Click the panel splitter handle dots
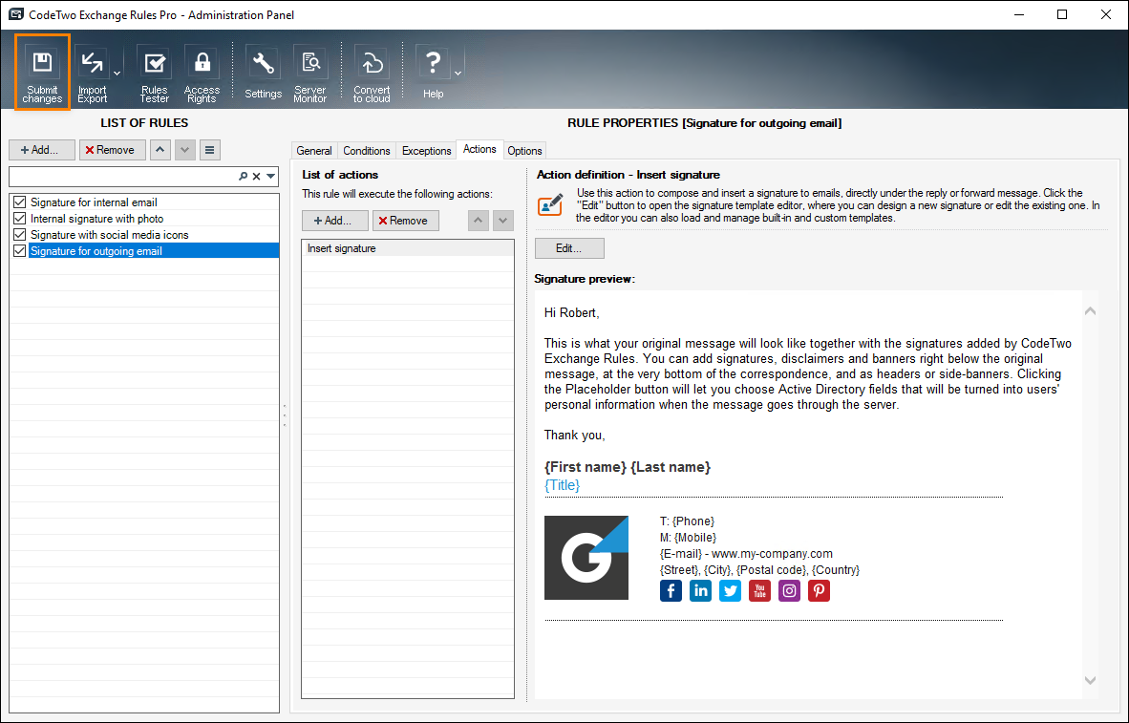Viewport: 1129px width, 723px height. pos(285,415)
